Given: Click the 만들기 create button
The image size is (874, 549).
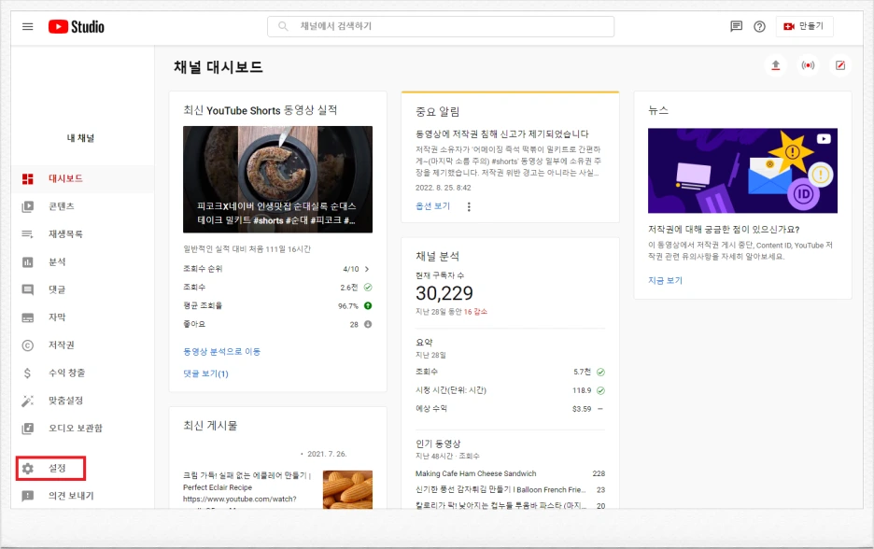Looking at the screenshot, I should 804,26.
